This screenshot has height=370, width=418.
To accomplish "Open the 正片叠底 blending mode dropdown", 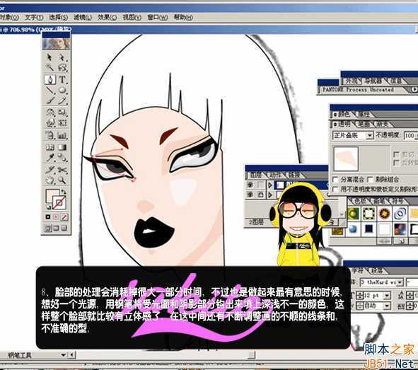I will pyautogui.click(x=370, y=135).
